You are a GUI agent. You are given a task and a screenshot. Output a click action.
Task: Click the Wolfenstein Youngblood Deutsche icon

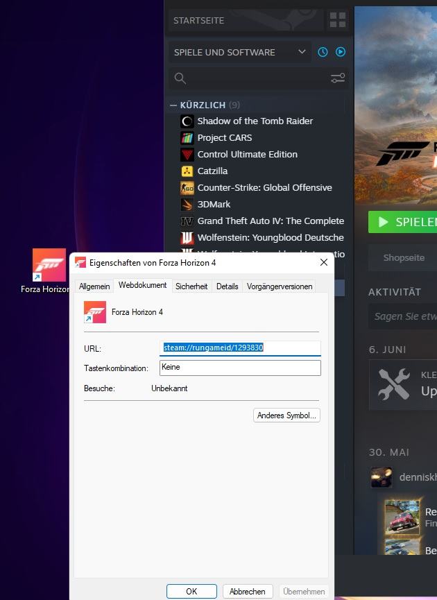coord(187,238)
